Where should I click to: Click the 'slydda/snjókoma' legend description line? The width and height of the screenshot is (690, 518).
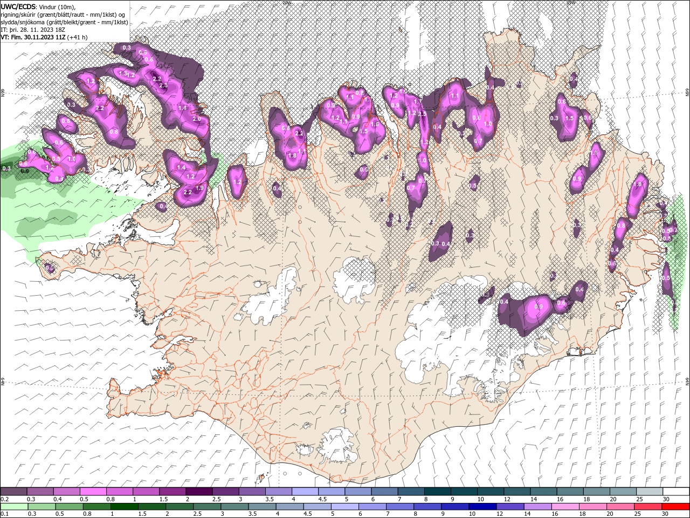point(64,22)
